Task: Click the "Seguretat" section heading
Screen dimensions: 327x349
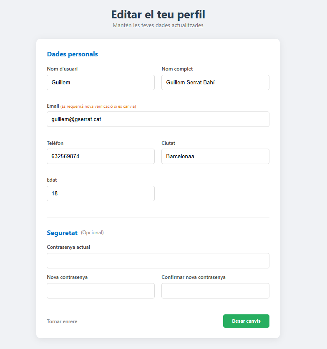Action: [62, 233]
